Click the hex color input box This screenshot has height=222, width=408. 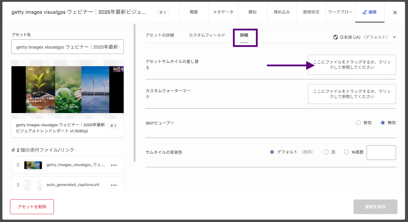click(x=381, y=153)
